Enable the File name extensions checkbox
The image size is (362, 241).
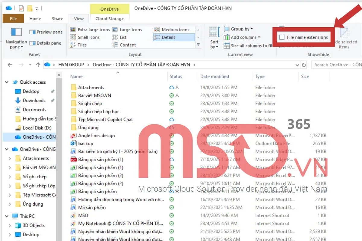click(282, 37)
